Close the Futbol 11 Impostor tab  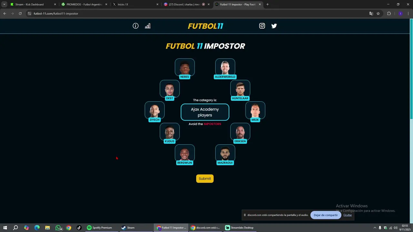coord(260,5)
